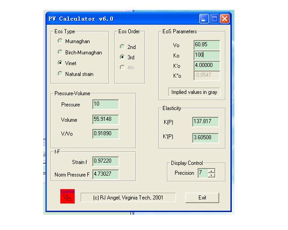
Task: Decrease precision with the down arrow
Action: pyautogui.click(x=211, y=175)
